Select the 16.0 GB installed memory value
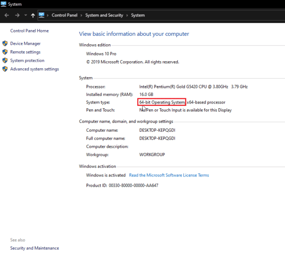 coord(147,95)
